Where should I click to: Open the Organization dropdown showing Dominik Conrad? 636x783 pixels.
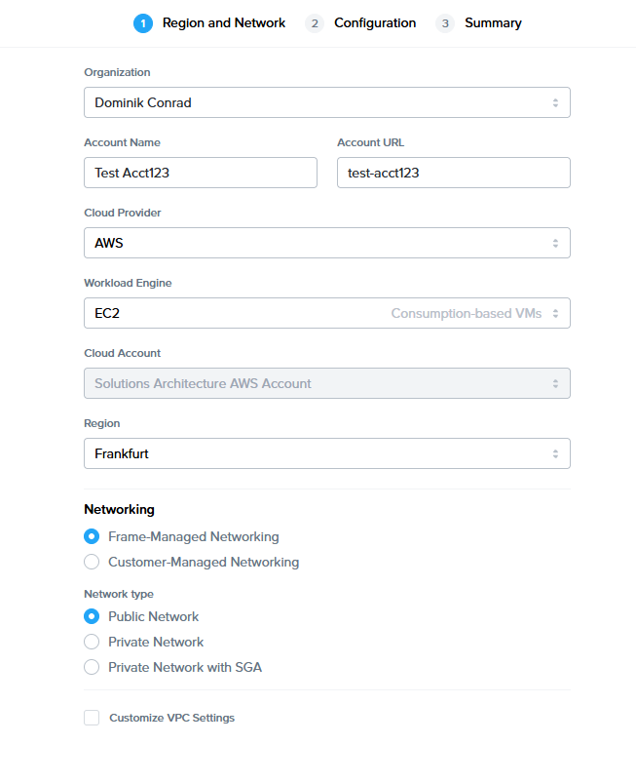(x=312, y=102)
